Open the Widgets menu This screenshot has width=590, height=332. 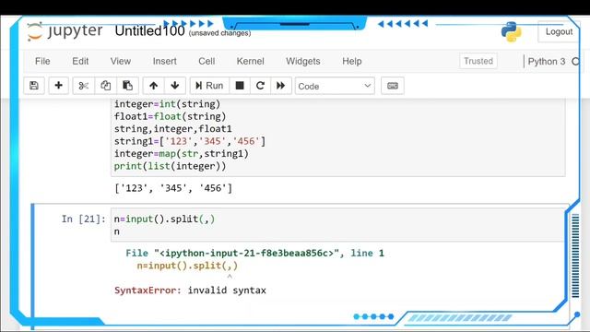(303, 61)
